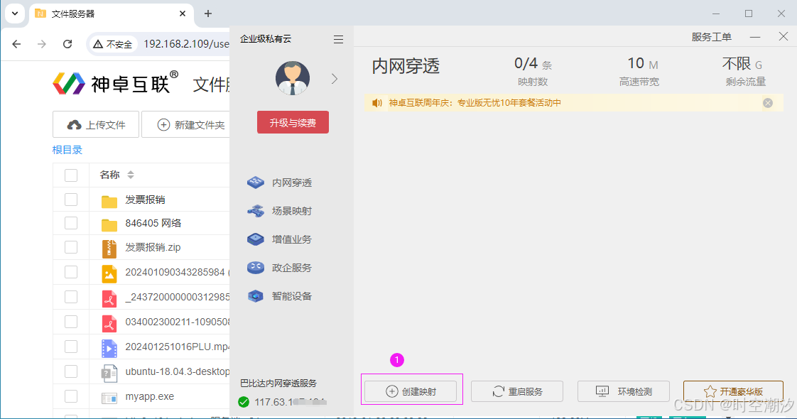
Task: Click the video icon for 202401251016PLU
Action: click(109, 349)
